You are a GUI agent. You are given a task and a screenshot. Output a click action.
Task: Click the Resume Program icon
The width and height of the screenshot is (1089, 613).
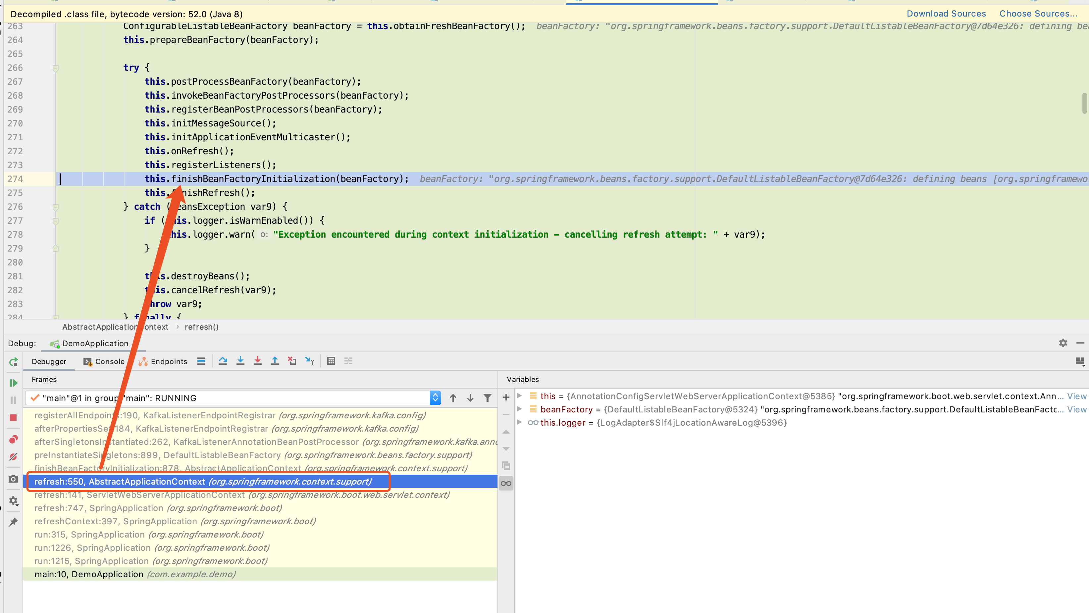click(13, 383)
